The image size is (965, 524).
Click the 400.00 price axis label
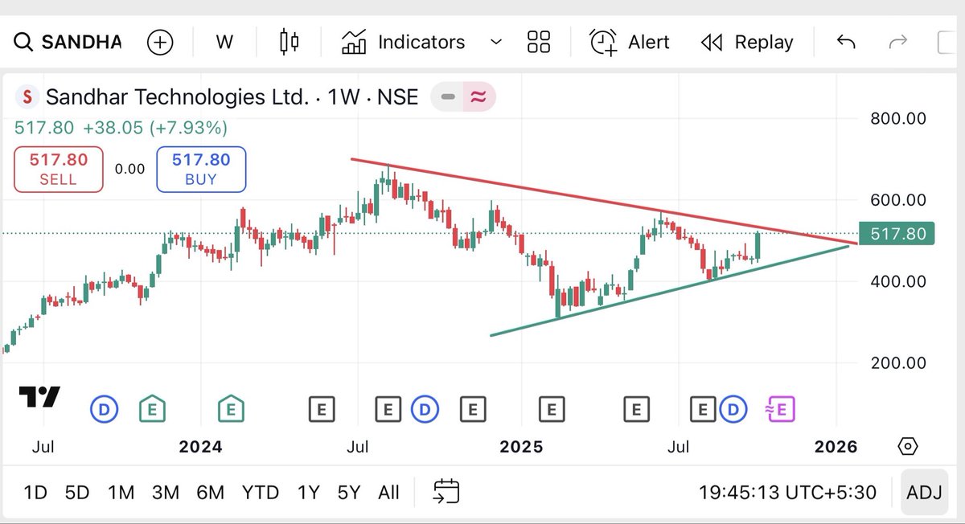pyautogui.click(x=898, y=281)
